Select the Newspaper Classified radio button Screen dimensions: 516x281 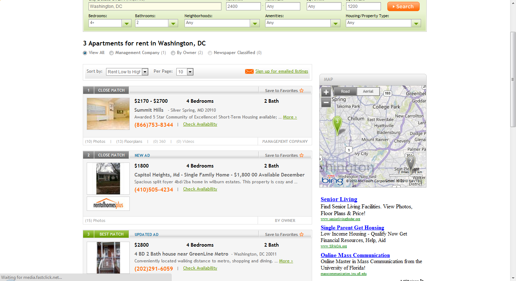point(210,53)
